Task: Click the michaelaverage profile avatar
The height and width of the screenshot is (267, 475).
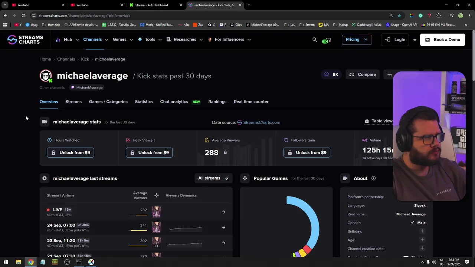Action: (46, 76)
